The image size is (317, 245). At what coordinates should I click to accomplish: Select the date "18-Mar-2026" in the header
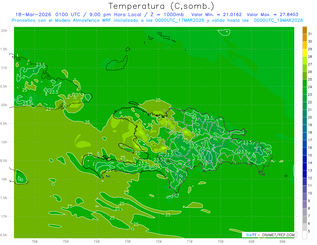coord(33,15)
